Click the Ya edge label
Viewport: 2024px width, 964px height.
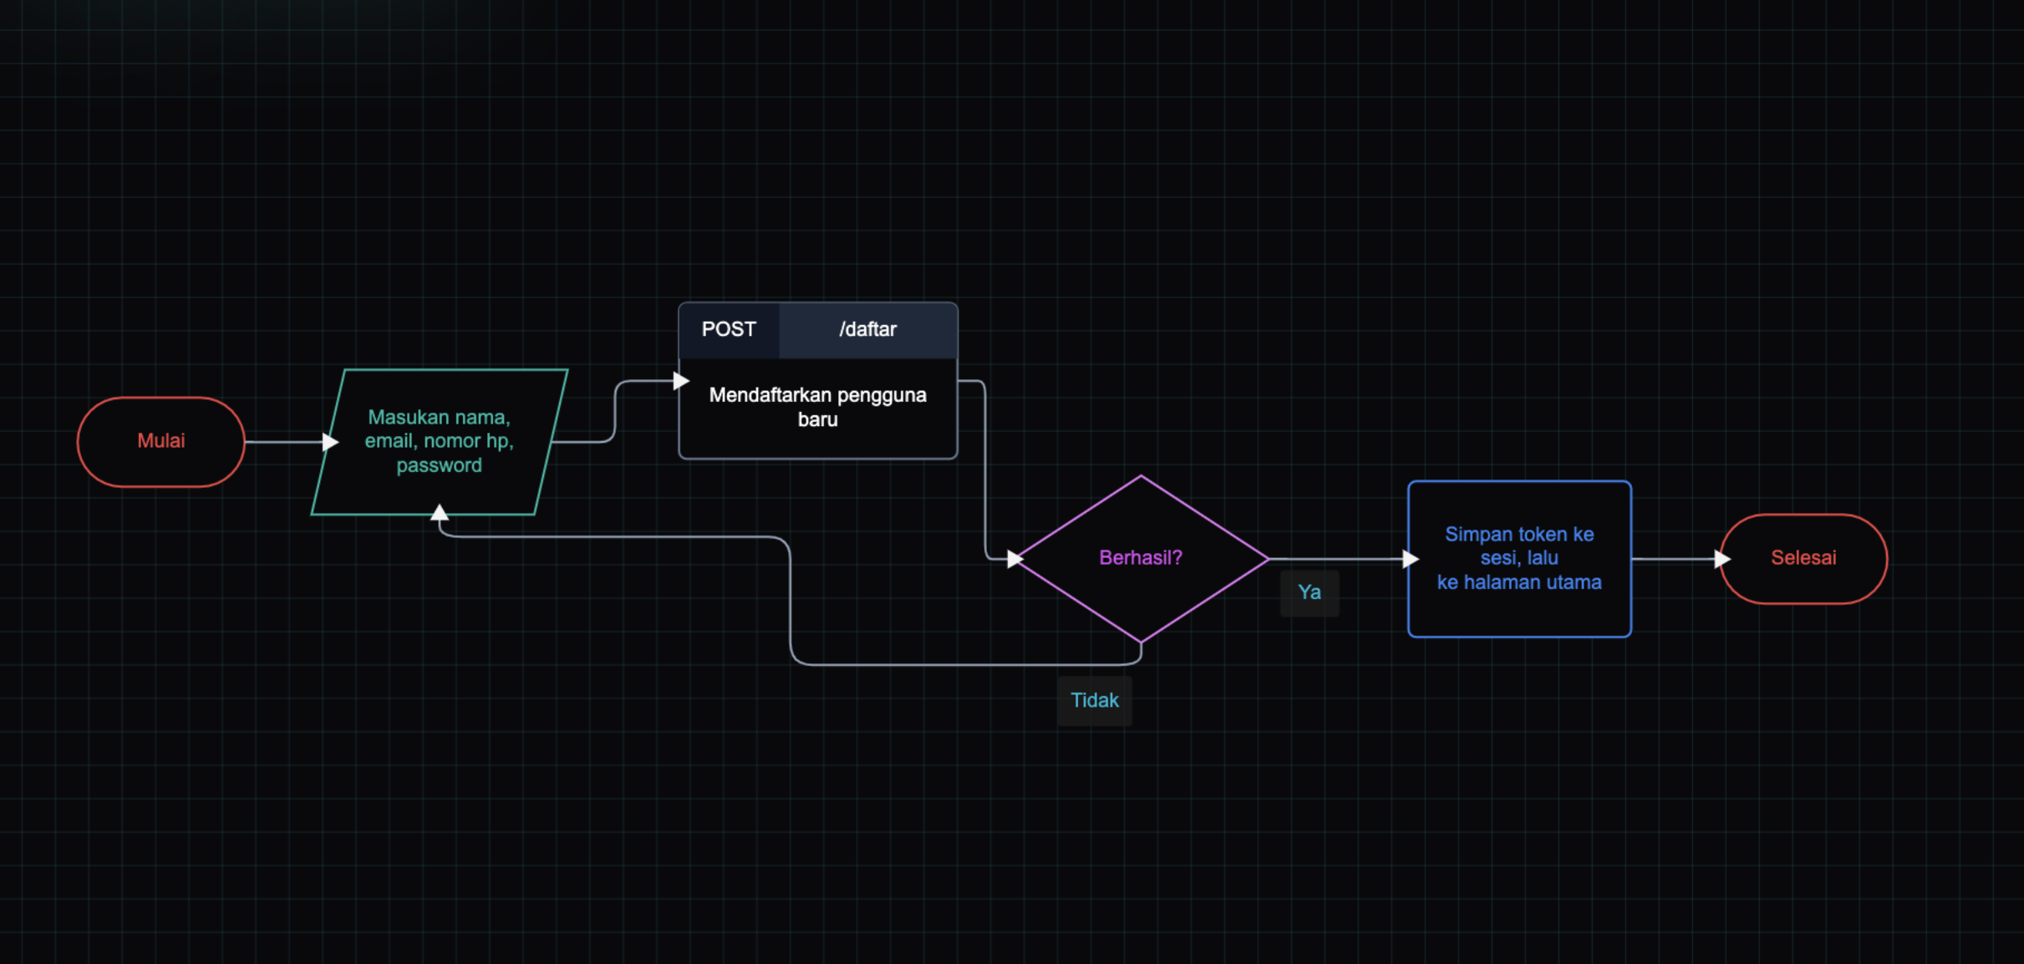[1309, 593]
